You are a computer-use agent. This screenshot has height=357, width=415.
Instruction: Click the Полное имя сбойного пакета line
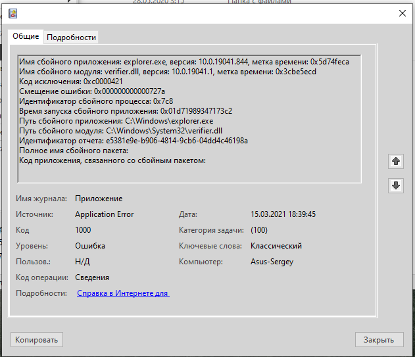coord(74,151)
